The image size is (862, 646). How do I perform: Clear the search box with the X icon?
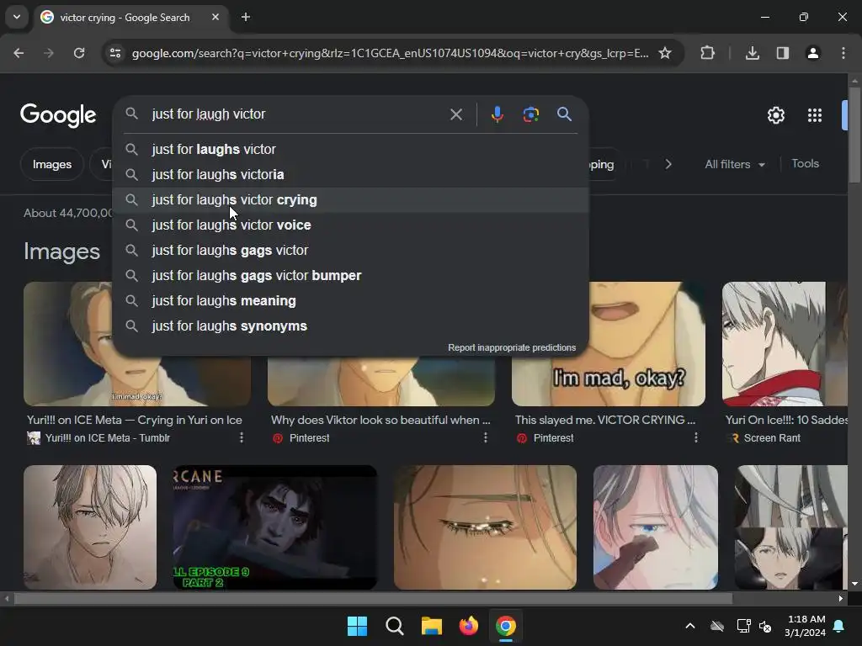point(455,114)
